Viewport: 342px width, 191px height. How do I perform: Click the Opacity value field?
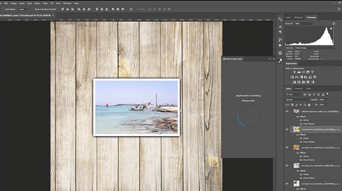pyautogui.click(x=322, y=100)
